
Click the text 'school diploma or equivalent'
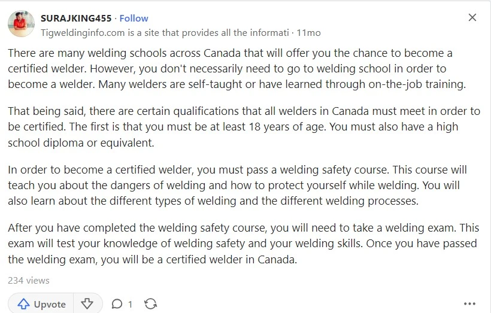coord(81,142)
